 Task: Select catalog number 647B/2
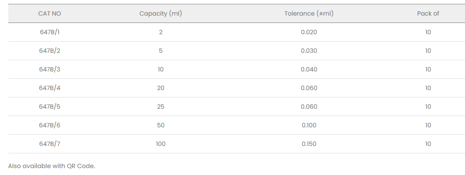pos(50,51)
